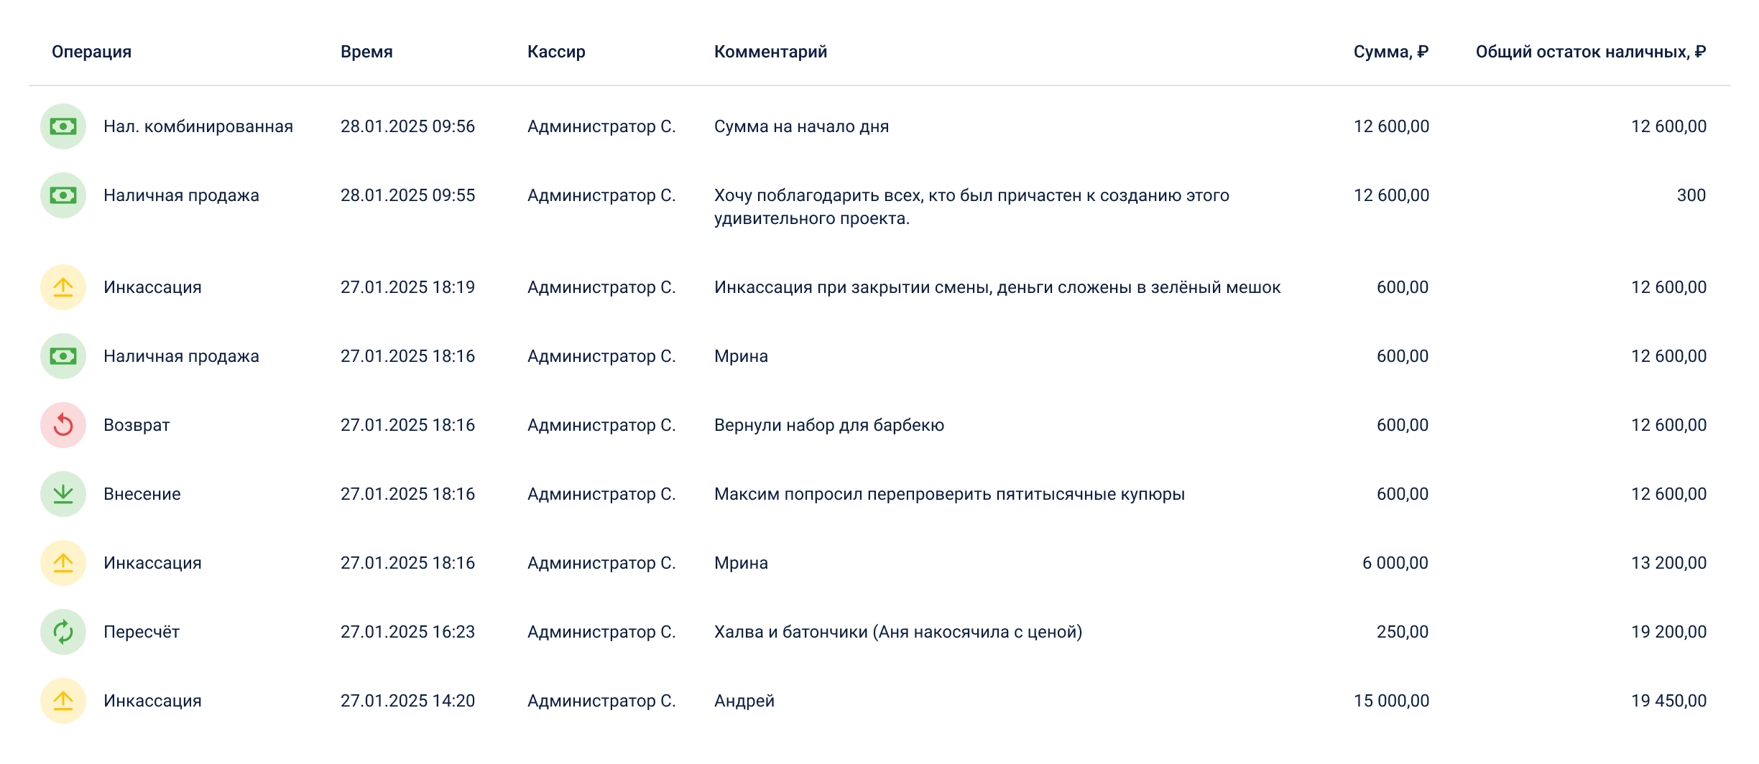Click the 15 000,00 amount cell
Screen dimensions: 1759x764
tap(1391, 701)
